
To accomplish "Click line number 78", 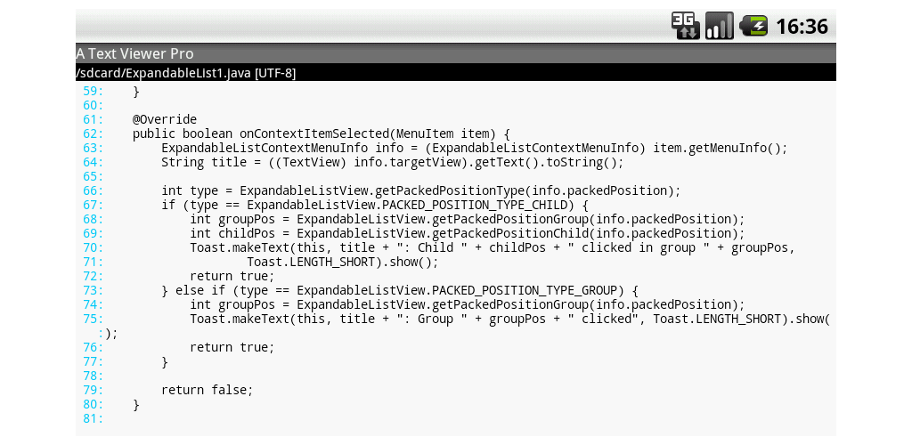I will 93,376.
